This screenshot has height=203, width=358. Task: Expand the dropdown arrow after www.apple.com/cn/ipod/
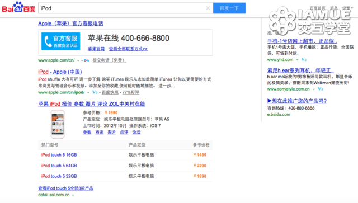(x=88, y=92)
